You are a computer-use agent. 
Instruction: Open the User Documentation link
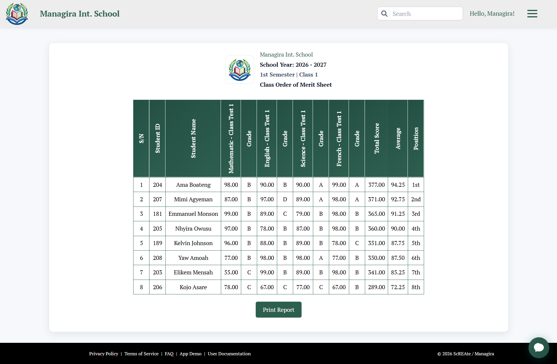click(229, 354)
